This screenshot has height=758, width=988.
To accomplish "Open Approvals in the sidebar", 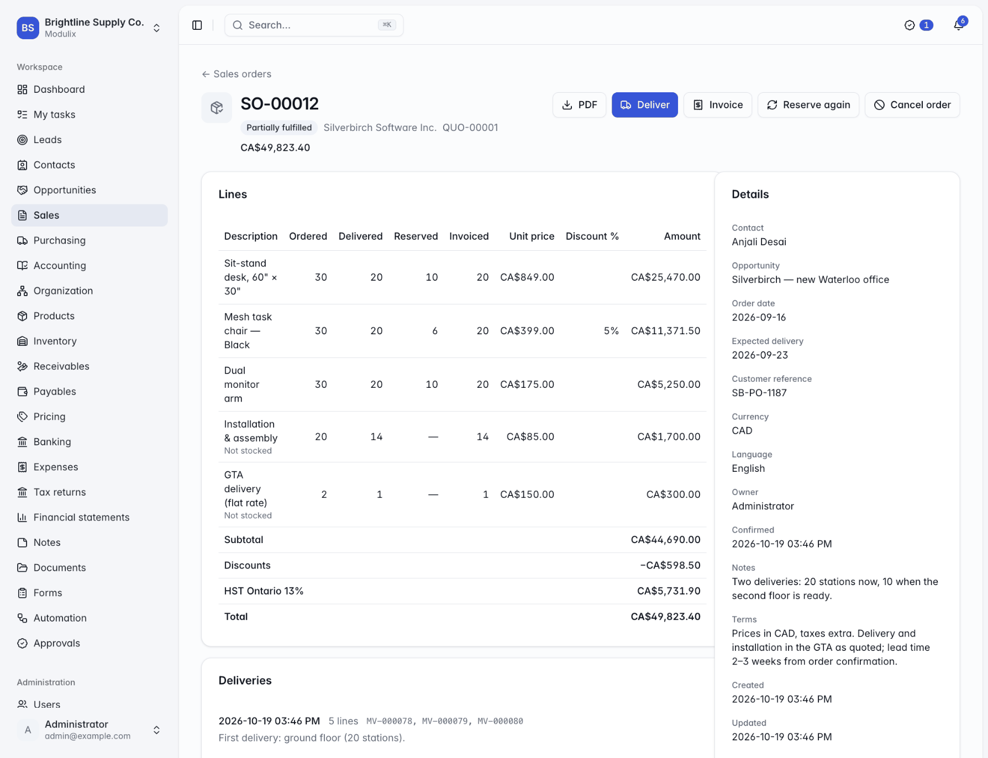I will click(x=90, y=643).
